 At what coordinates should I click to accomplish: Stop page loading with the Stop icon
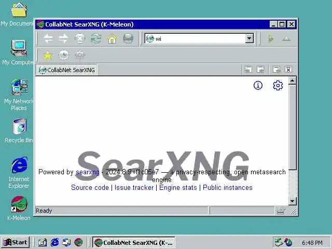(x=80, y=39)
